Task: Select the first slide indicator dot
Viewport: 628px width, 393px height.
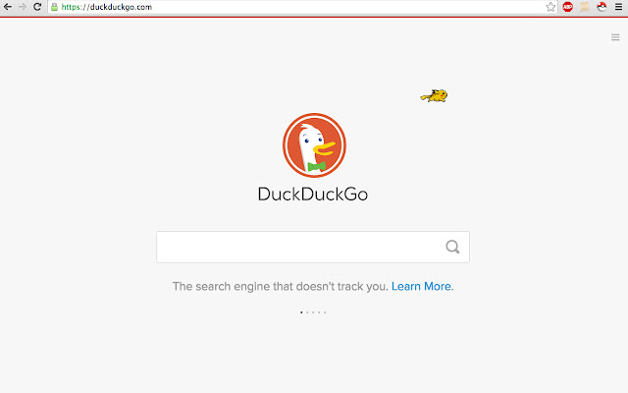Action: pos(301,312)
